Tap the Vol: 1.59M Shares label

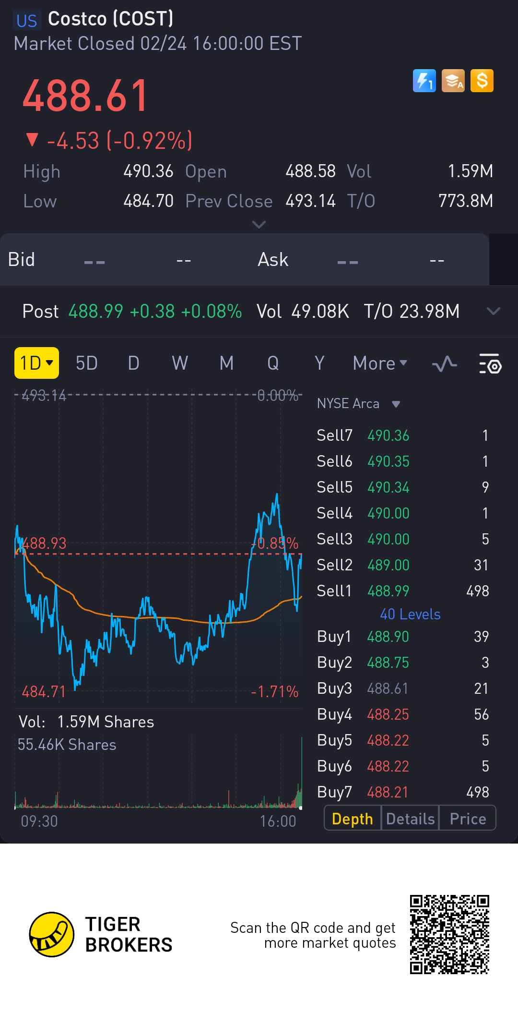pos(86,722)
